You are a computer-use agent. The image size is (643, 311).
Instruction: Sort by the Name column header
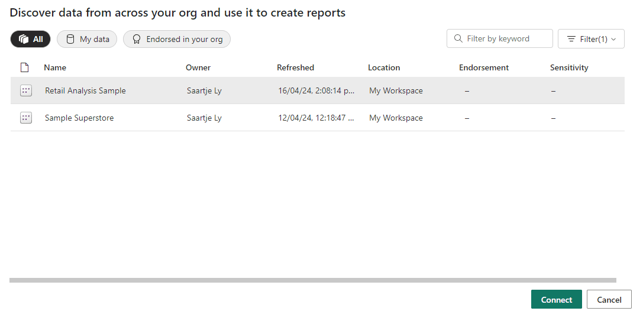(55, 67)
